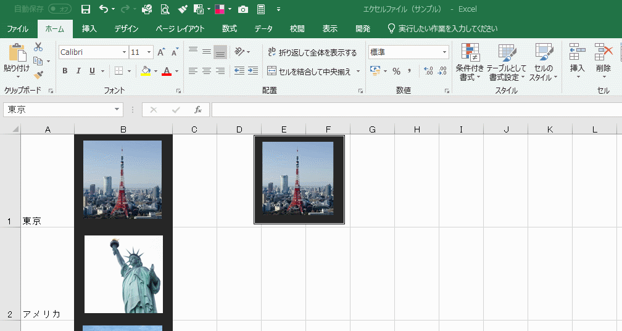Expand the number format dropdown

point(444,52)
